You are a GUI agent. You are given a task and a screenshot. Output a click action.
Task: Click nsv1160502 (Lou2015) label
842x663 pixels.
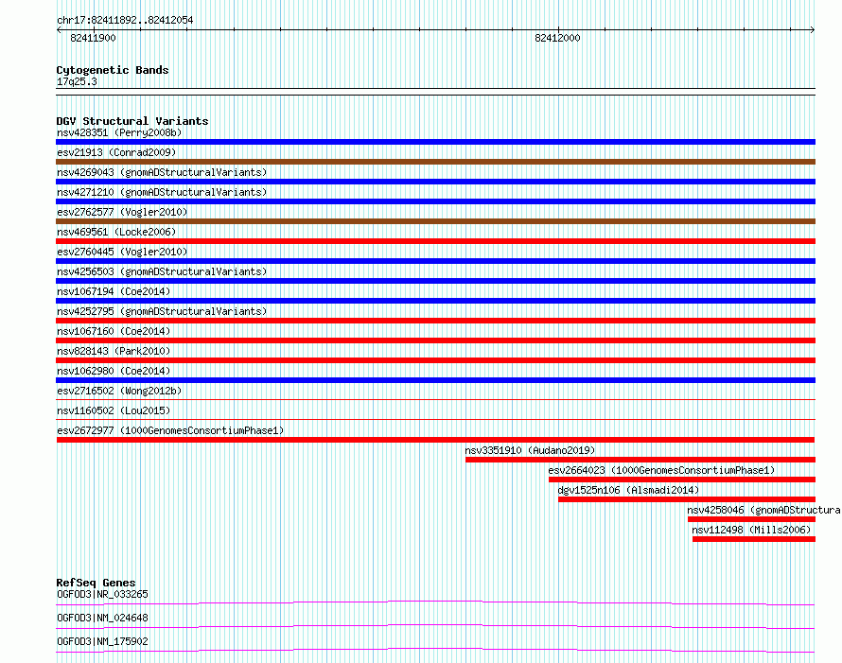[x=114, y=410]
